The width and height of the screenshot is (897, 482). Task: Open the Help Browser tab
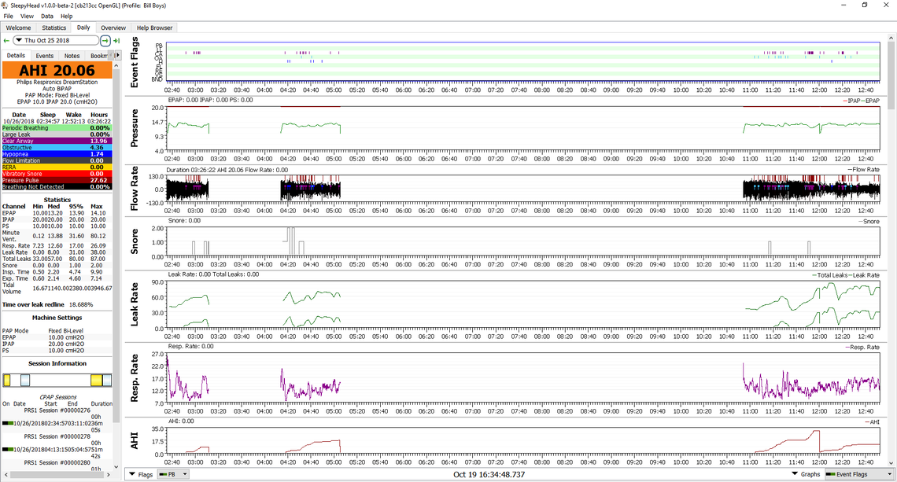point(154,28)
